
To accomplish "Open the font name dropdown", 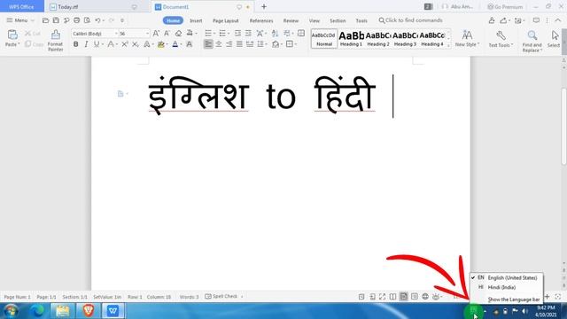I will 116,34.
